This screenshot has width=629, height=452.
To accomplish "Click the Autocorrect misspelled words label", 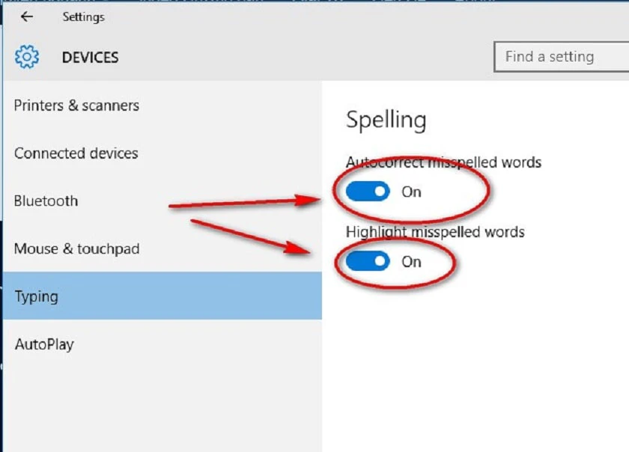I will (x=443, y=162).
